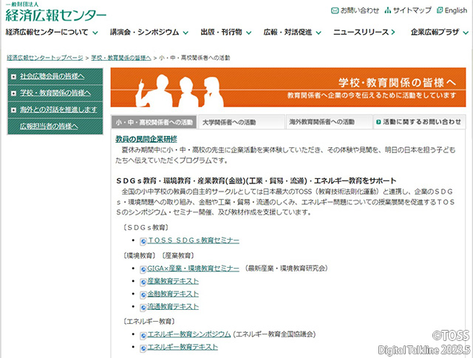Click icon beside TOSS SDGs教育セミナー
This screenshot has width=473, height=358.
point(143,240)
